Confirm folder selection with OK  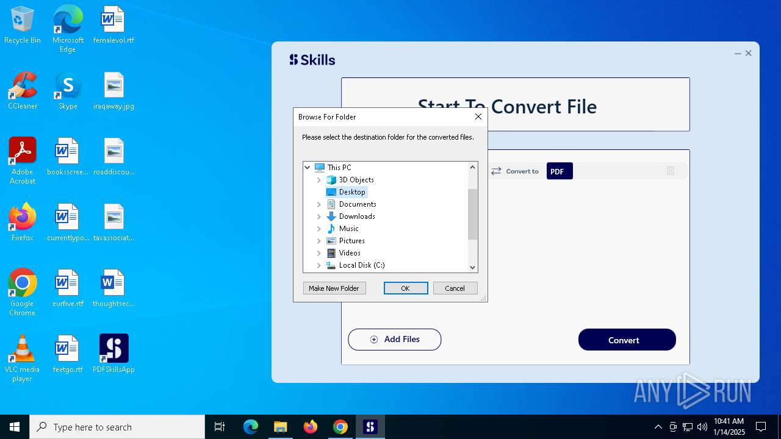[406, 288]
